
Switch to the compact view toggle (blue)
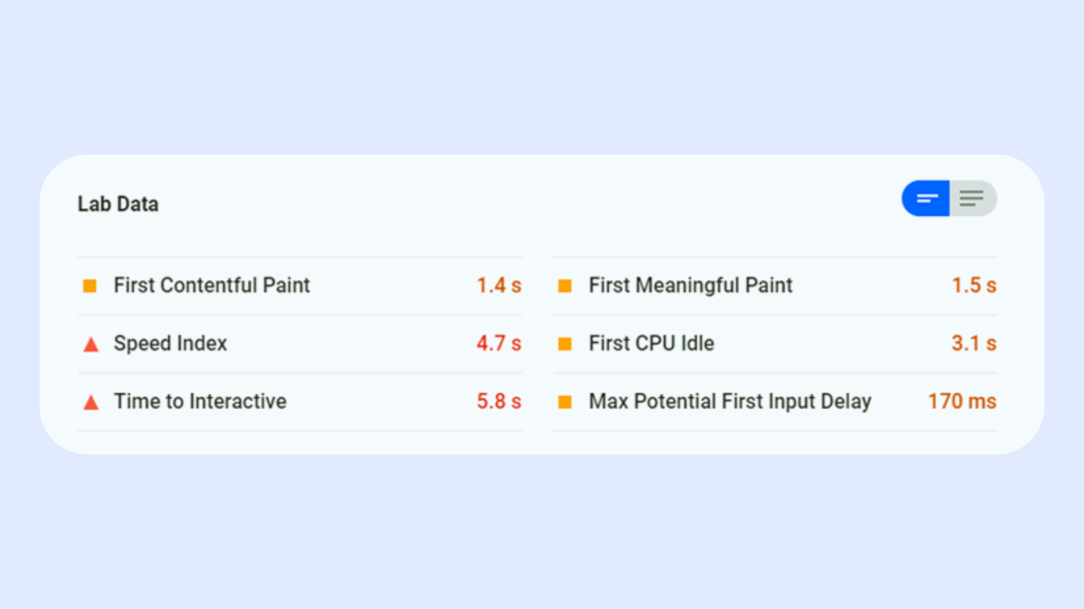pos(926,198)
